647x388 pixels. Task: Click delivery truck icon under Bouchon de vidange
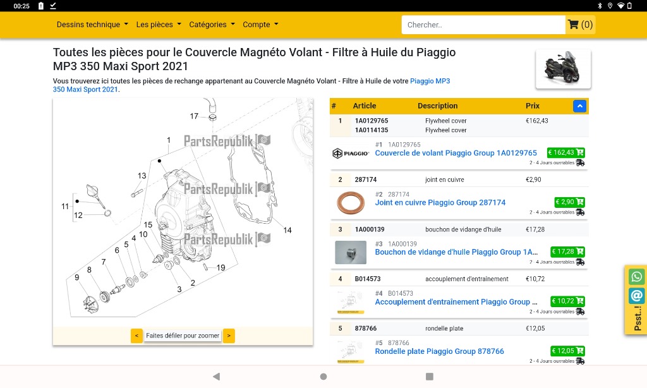[x=580, y=262]
